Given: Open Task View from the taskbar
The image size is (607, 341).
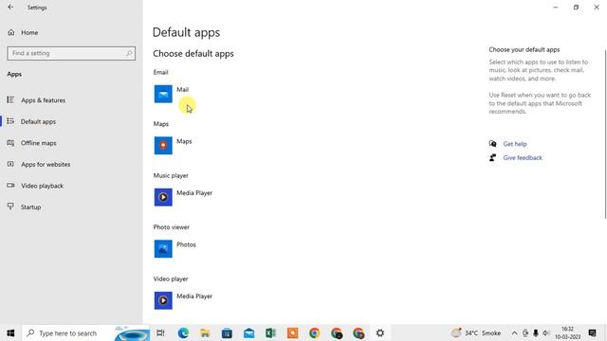Looking at the screenshot, I should pos(160,332).
